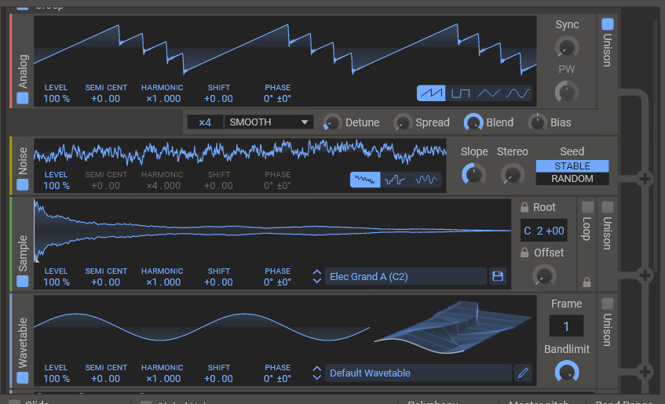Open the SMOOTH unison mode dropdown

269,122
